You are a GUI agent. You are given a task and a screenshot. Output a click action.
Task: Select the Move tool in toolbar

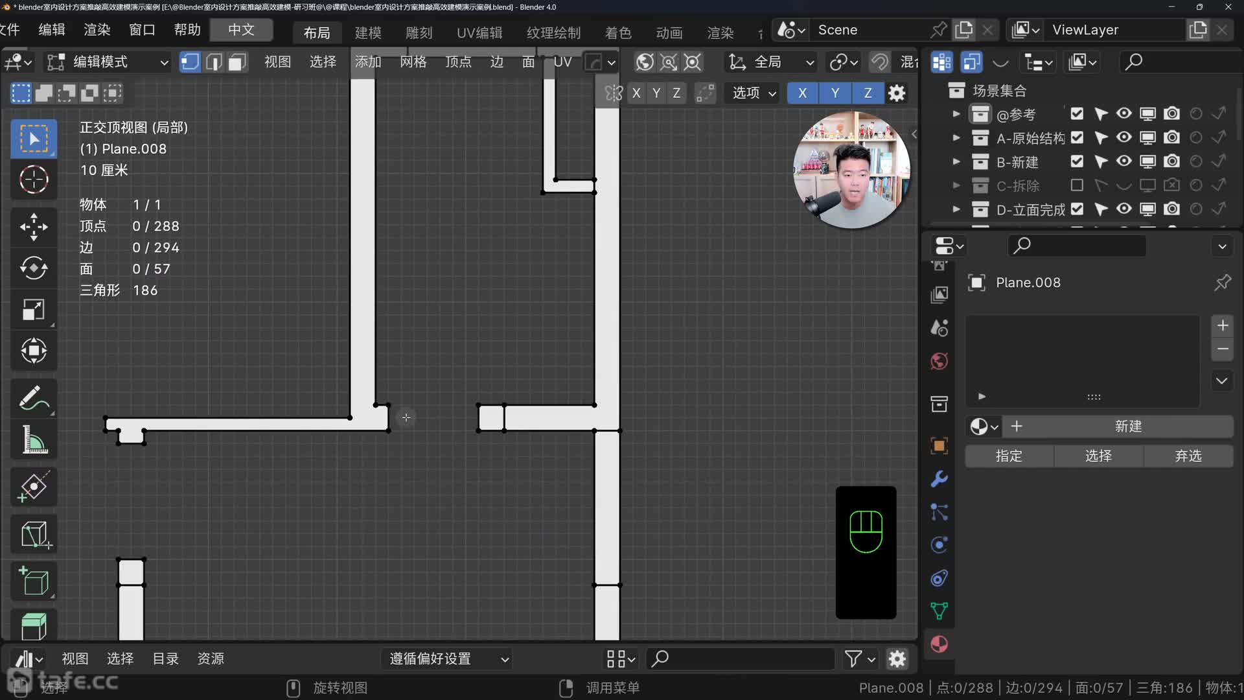click(x=34, y=227)
